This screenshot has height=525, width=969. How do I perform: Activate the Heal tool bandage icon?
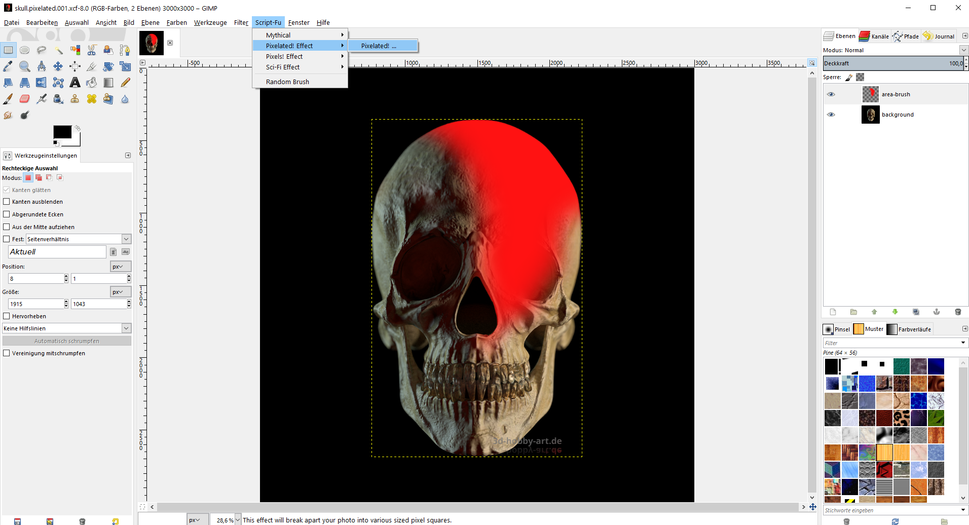(x=92, y=99)
